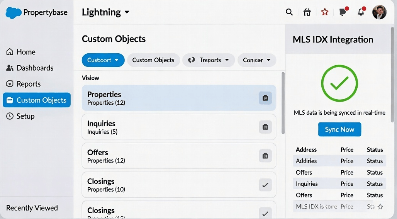This screenshot has width=397, height=219.
Task: Open the search magnifier icon
Action: click(289, 12)
